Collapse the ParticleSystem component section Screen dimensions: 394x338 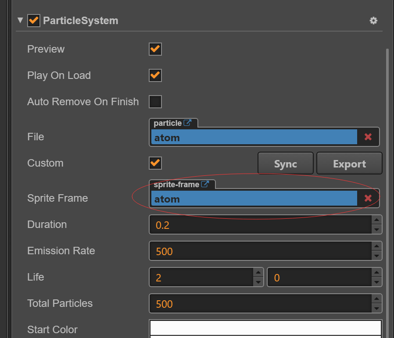(x=20, y=21)
